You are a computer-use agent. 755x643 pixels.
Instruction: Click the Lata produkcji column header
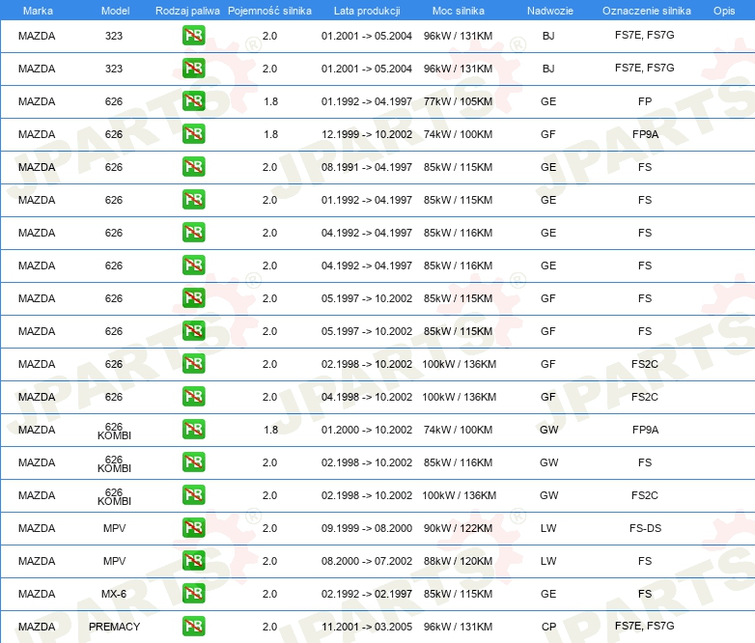pyautogui.click(x=367, y=11)
